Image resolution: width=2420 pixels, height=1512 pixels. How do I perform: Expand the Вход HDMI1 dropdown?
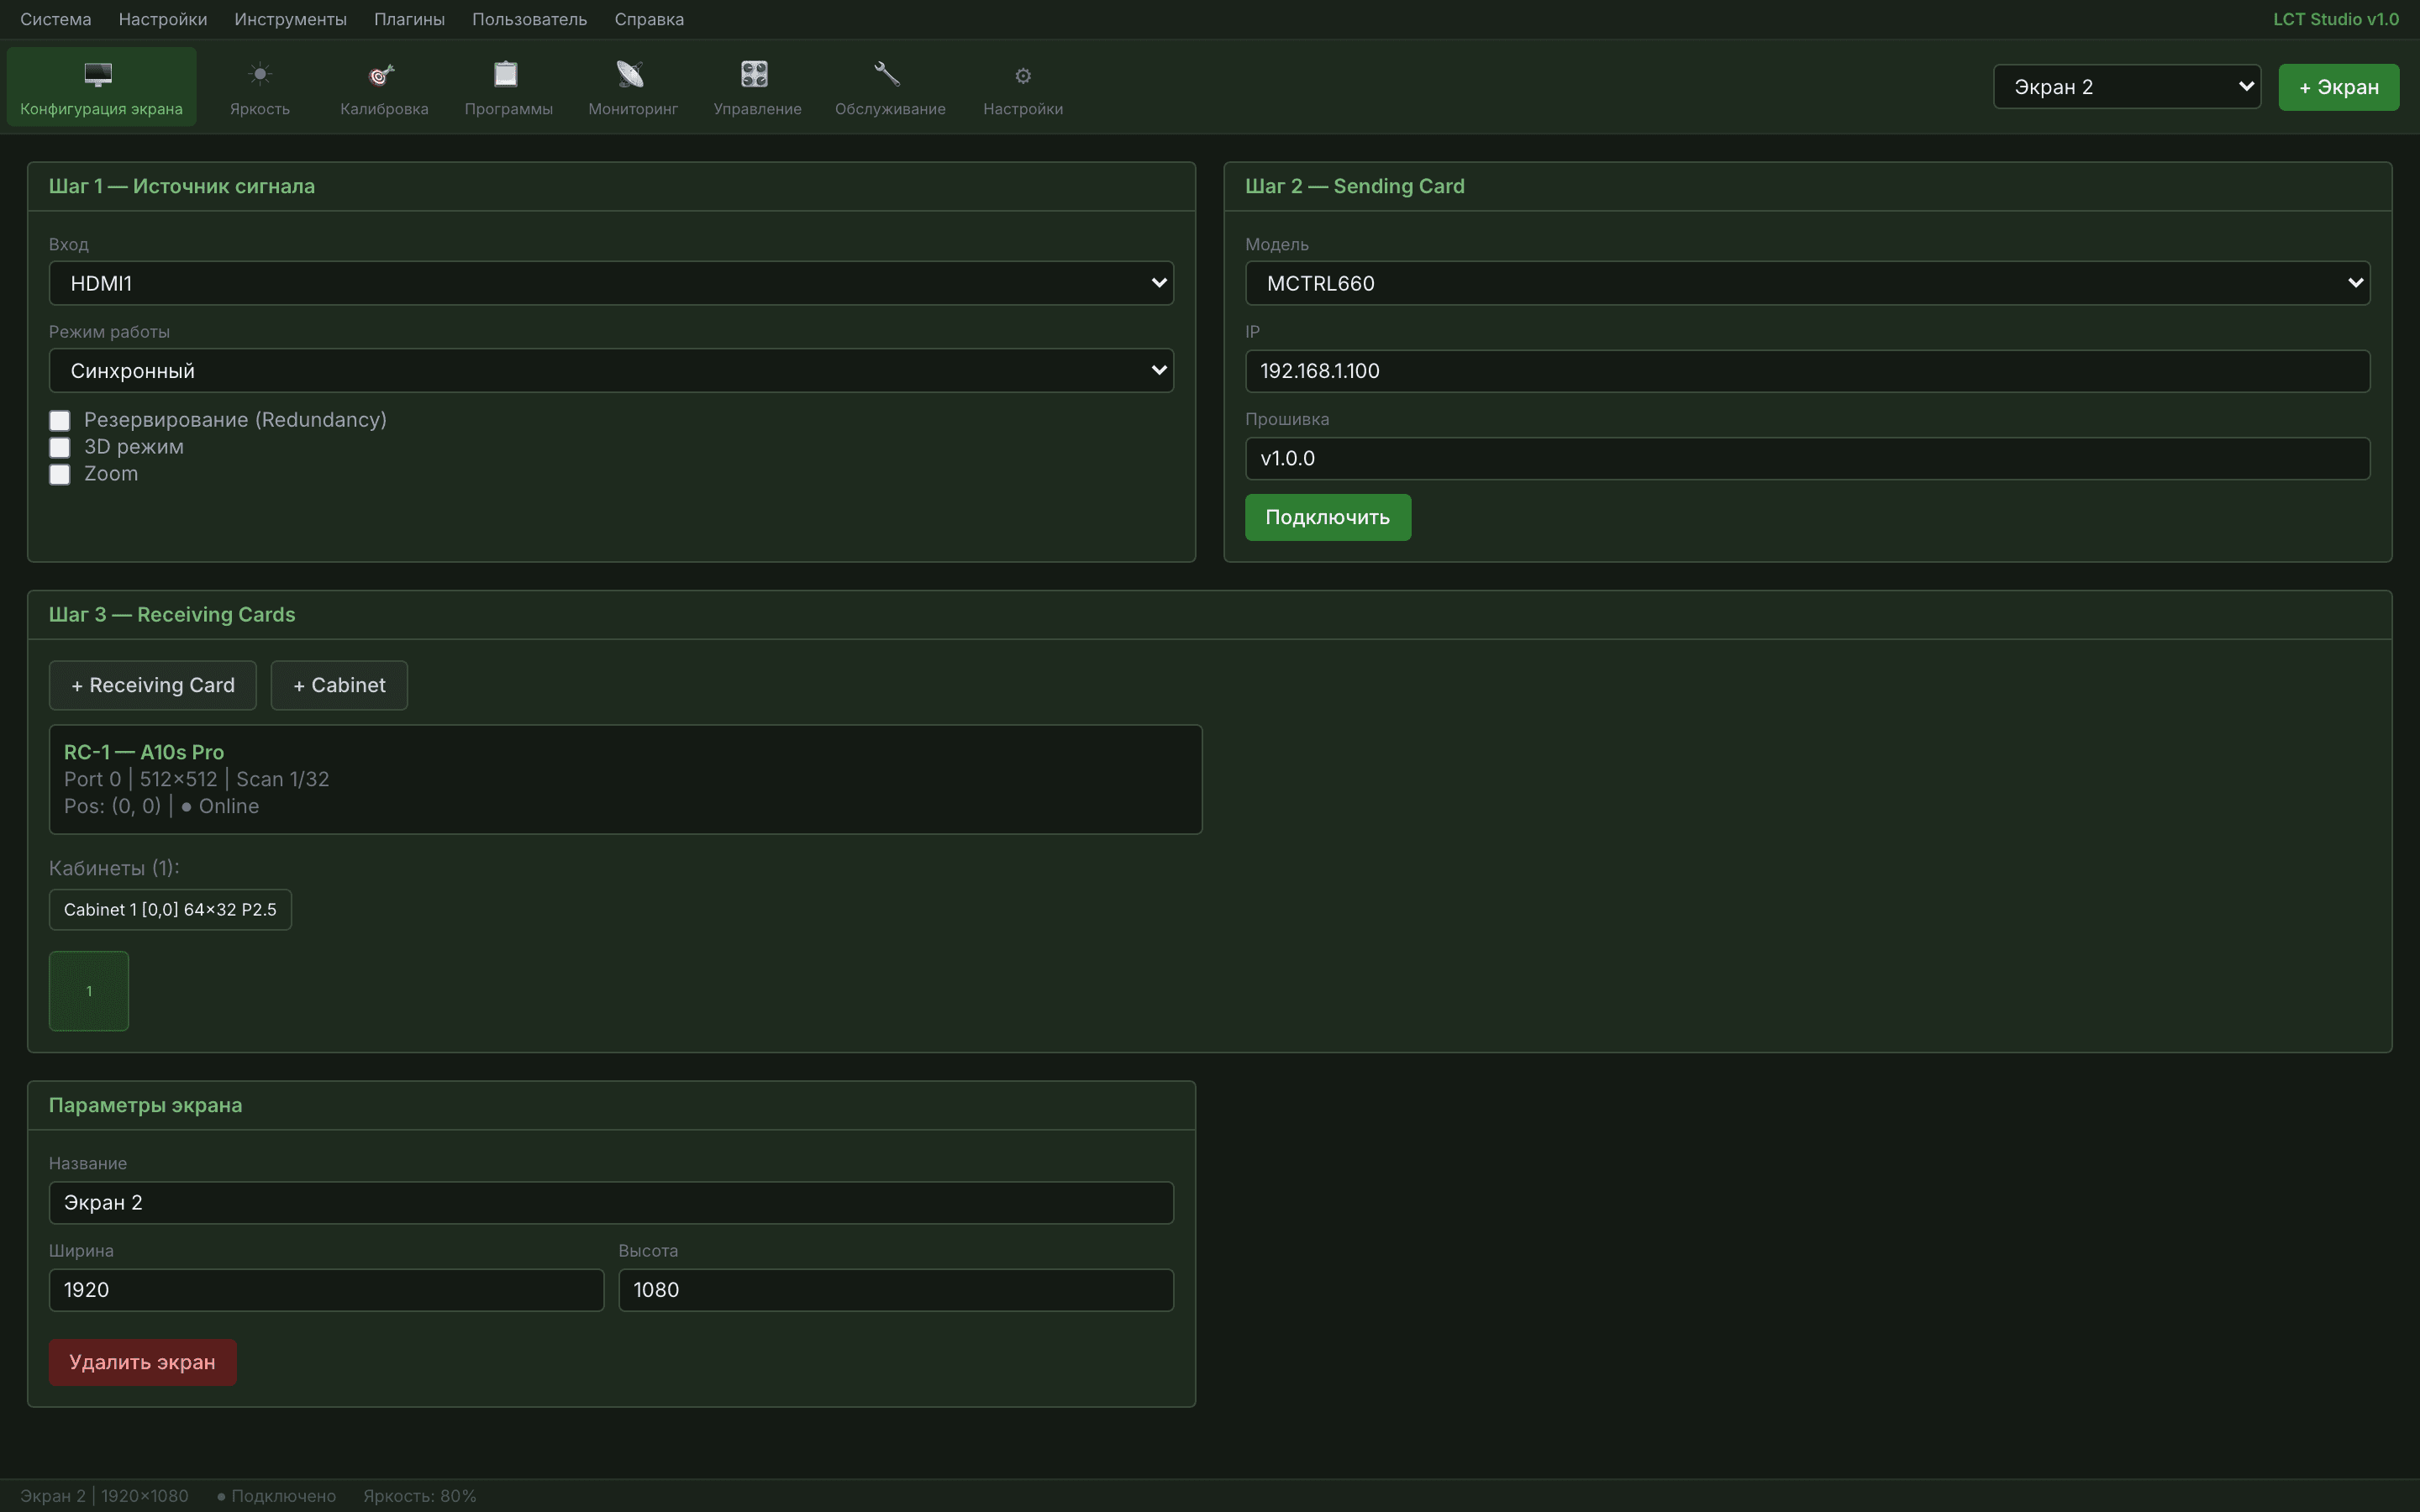click(611, 283)
